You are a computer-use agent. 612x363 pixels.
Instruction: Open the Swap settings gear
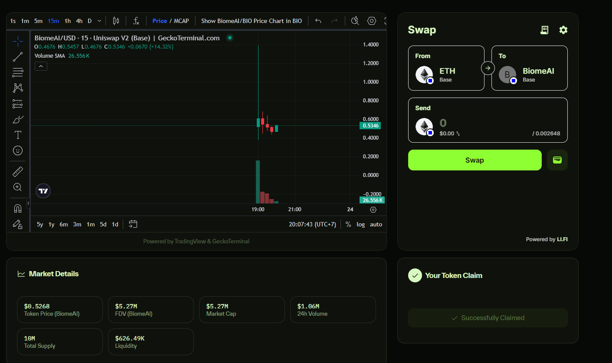coord(563,30)
